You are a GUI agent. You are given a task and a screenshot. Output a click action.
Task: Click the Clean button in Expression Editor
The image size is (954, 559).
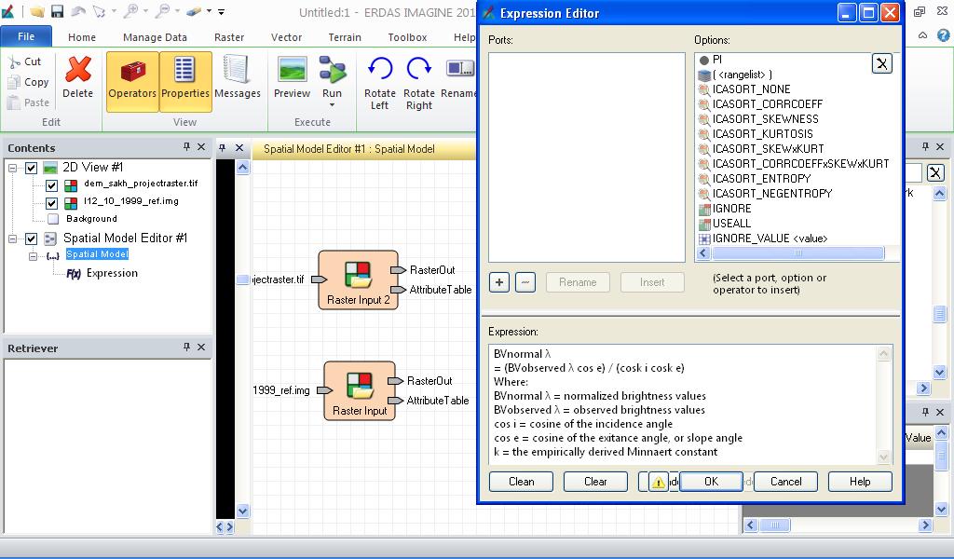[522, 482]
